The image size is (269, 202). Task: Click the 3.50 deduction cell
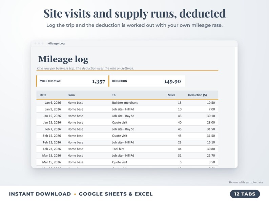pyautogui.click(x=212, y=162)
